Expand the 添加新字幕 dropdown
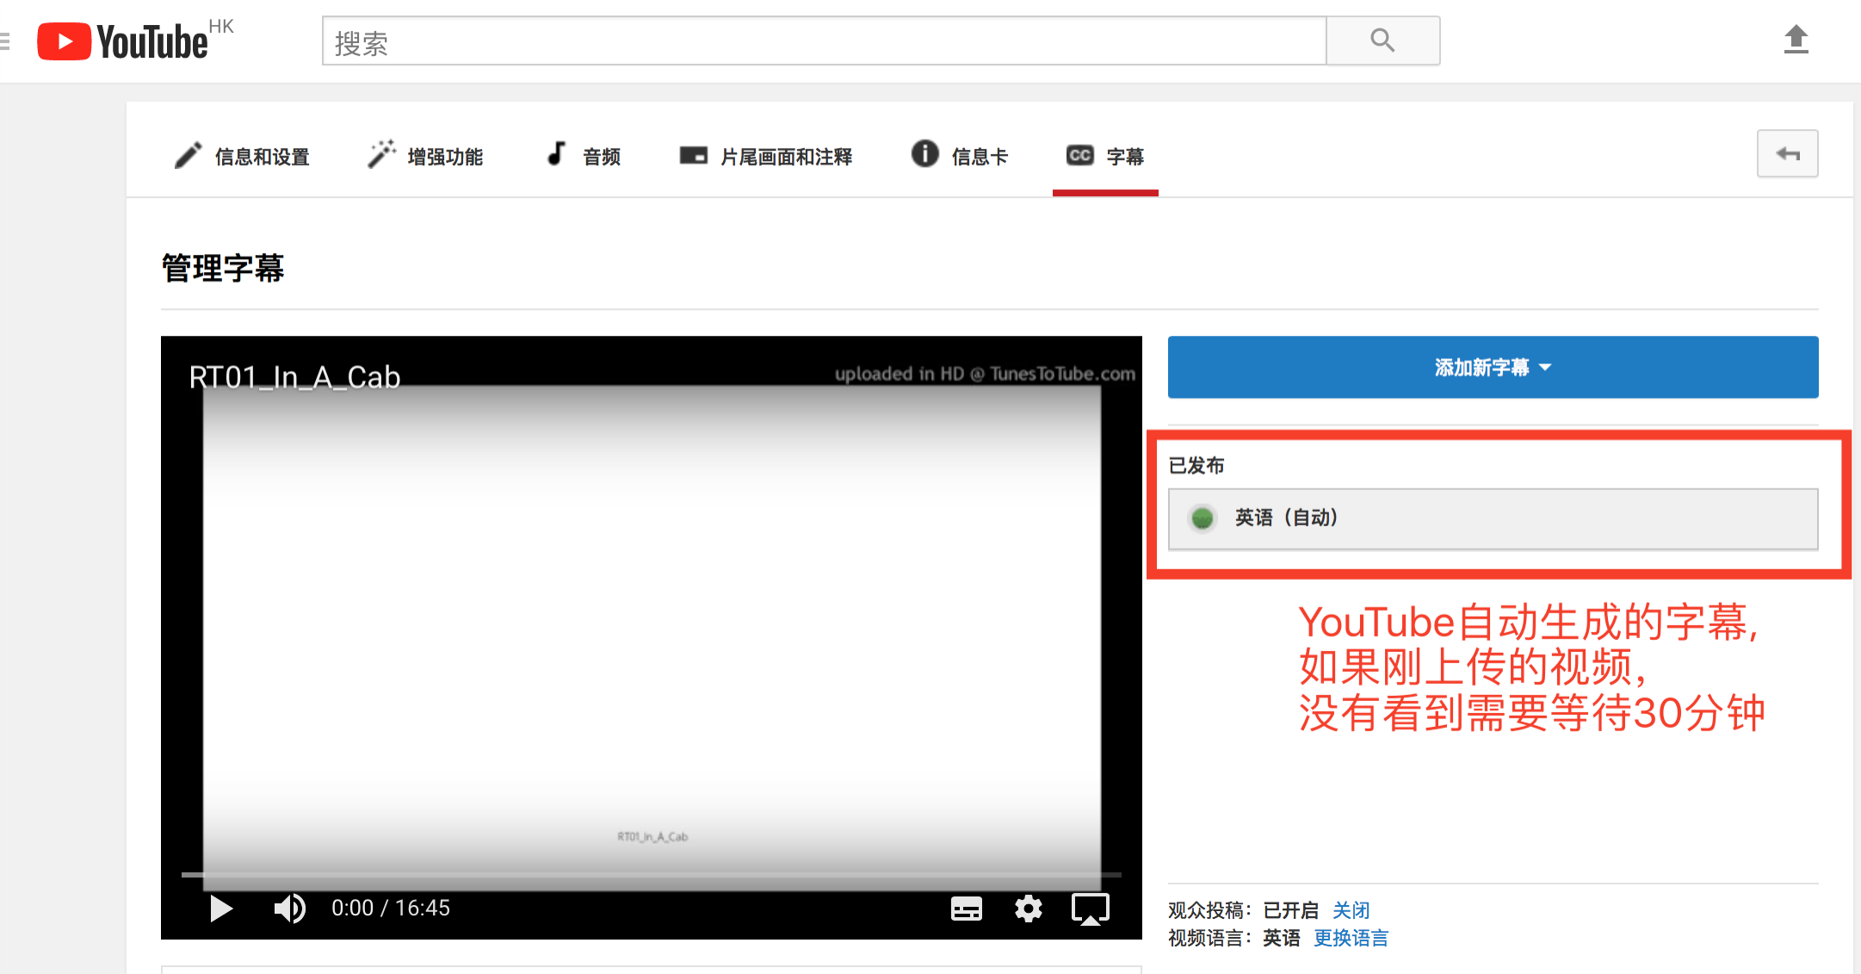The height and width of the screenshot is (974, 1861). click(x=1493, y=368)
